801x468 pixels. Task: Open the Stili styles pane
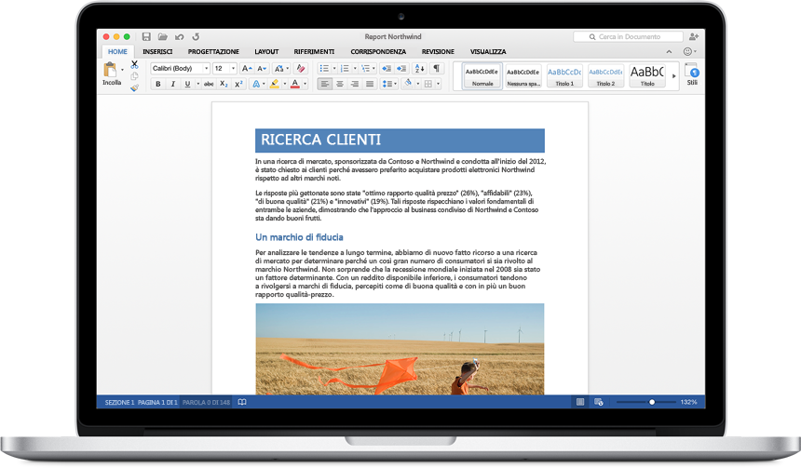[x=692, y=74]
